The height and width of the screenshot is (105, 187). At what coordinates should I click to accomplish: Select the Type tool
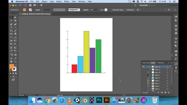11,27
